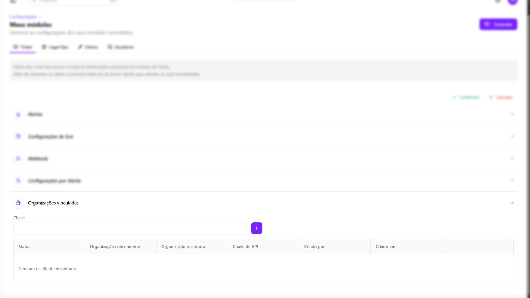This screenshot has height=298, width=530.
Task: Expand the Configurações de SLA chevron
Action: pos(512,136)
